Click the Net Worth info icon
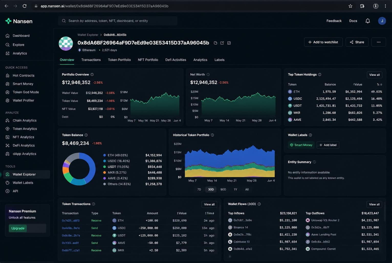Viewport: 392px width, 263px height. click(208, 75)
